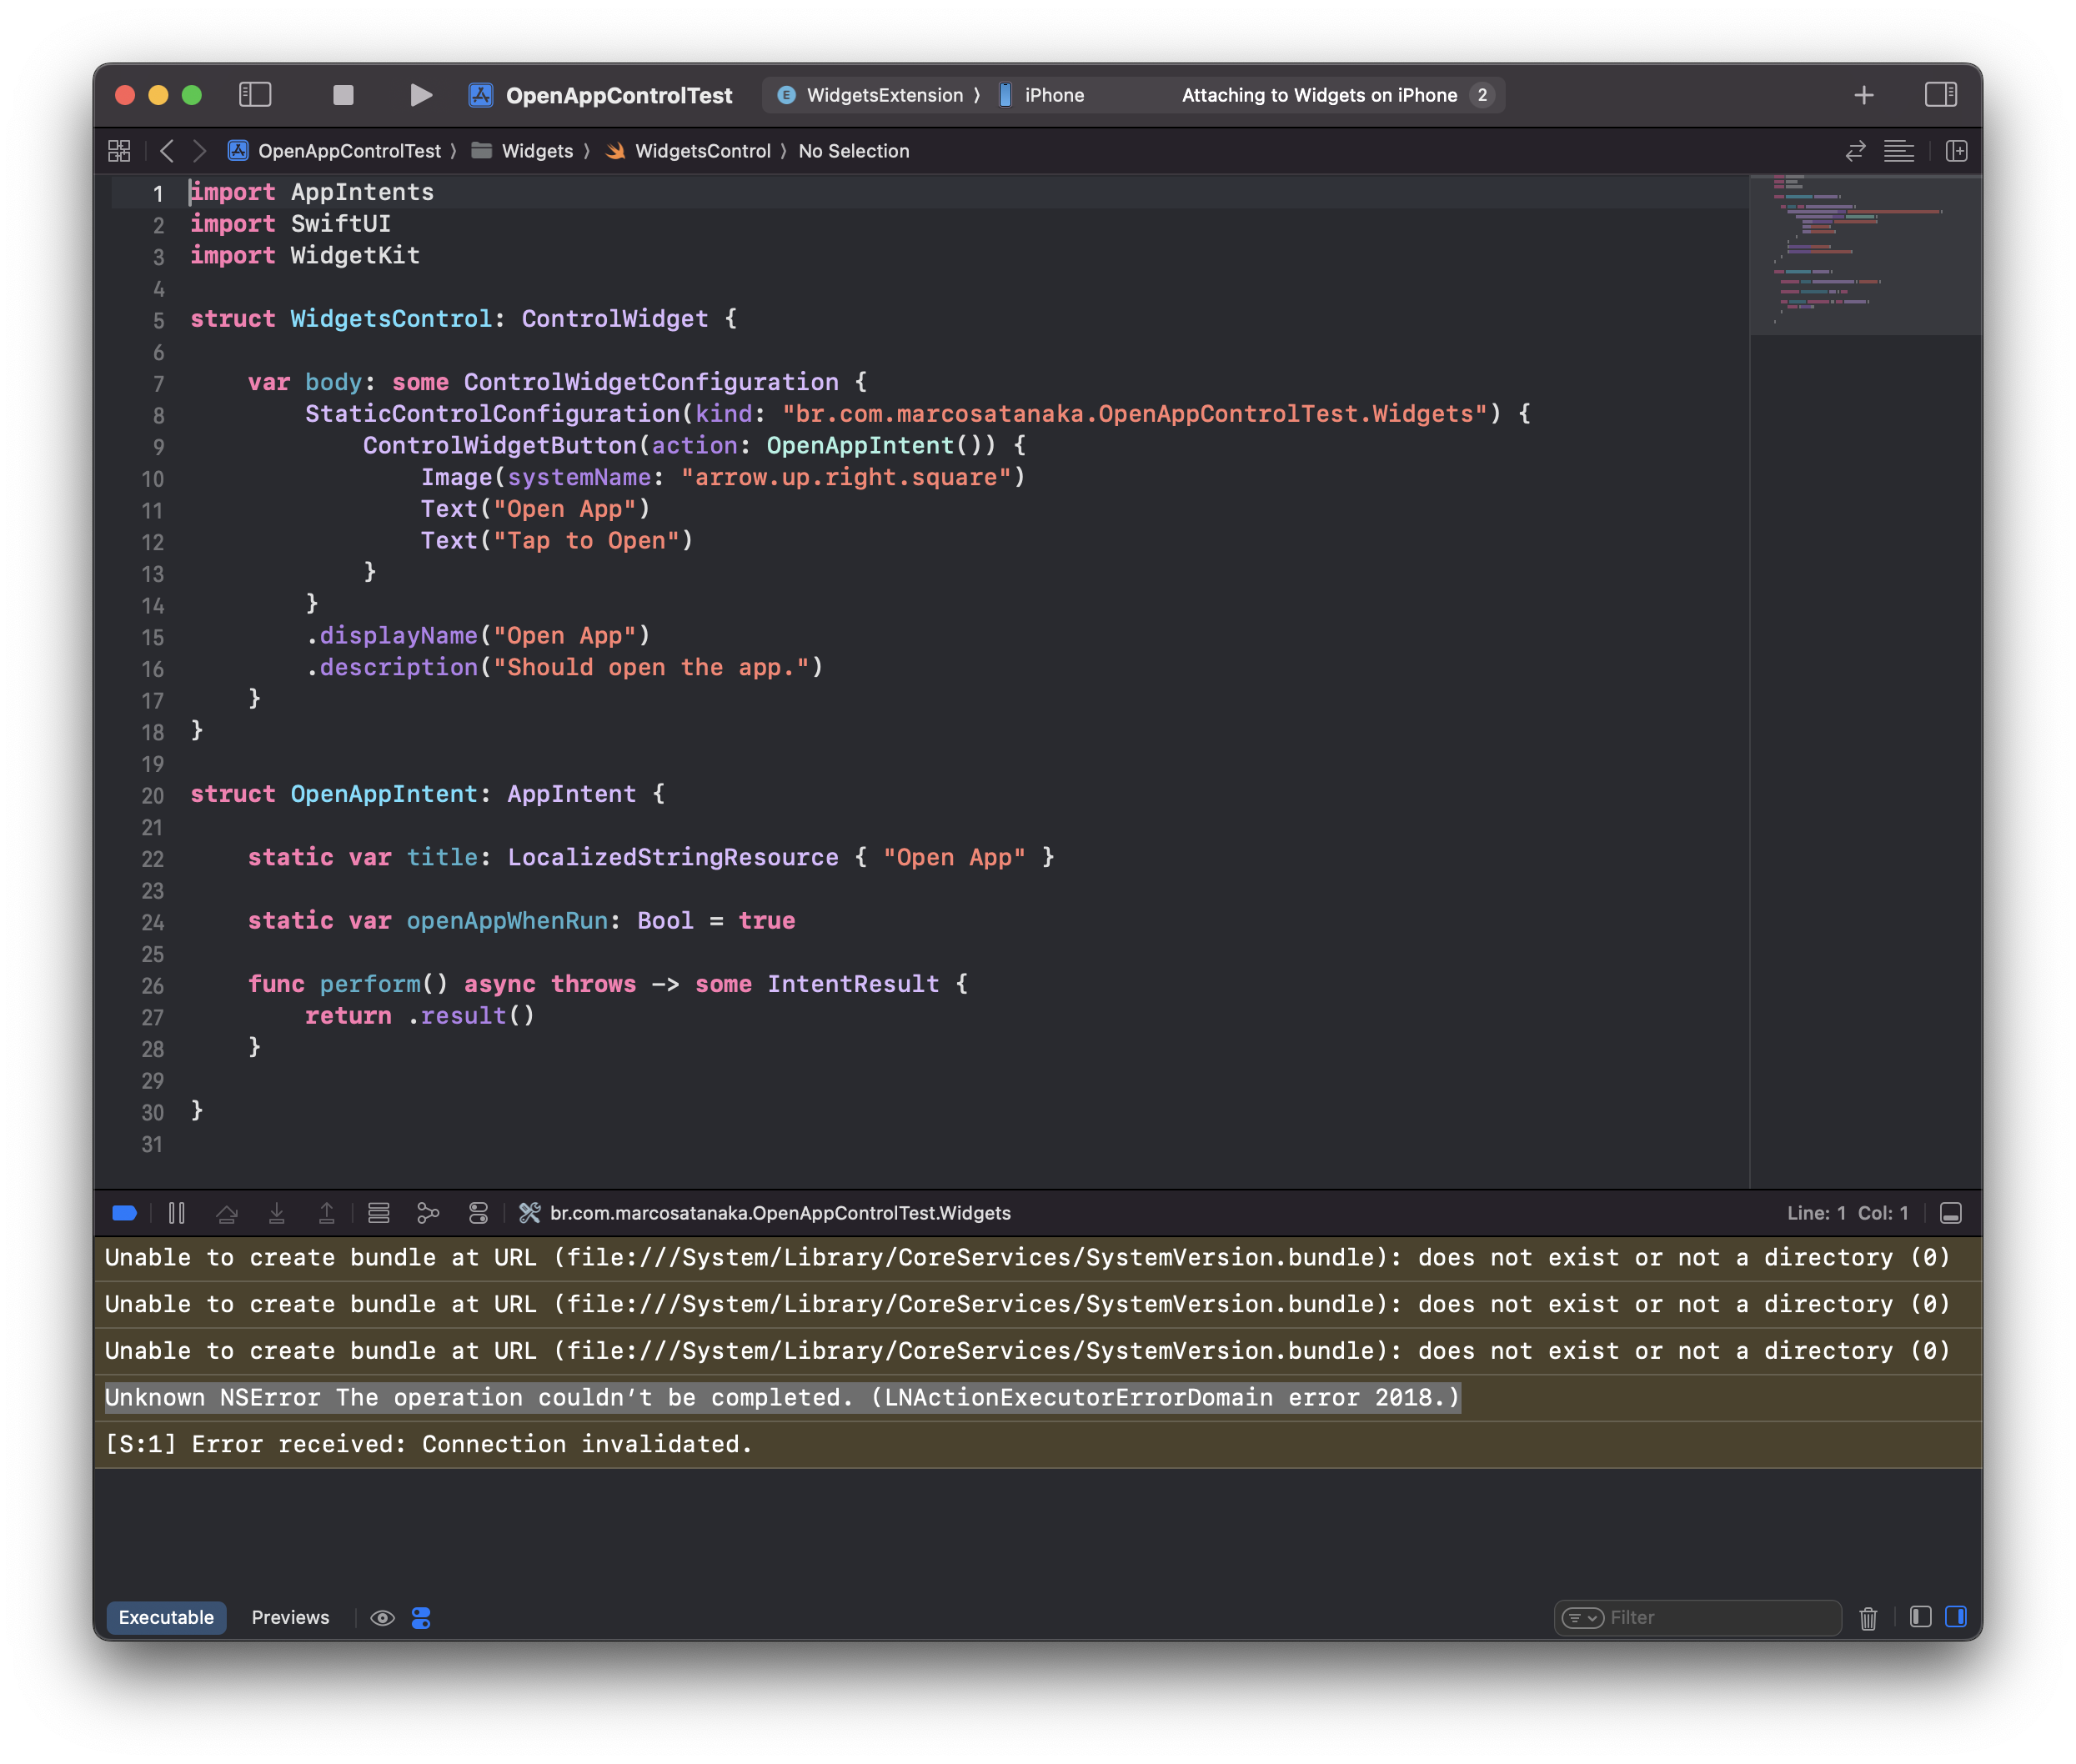Open the related items grid menu
The image size is (2076, 1764).
pos(119,151)
